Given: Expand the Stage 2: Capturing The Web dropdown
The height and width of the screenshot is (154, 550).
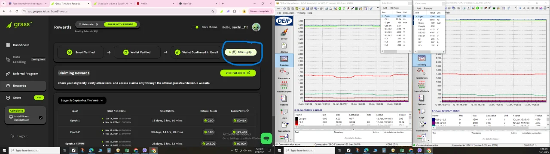Looking at the screenshot, I should click(82, 101).
